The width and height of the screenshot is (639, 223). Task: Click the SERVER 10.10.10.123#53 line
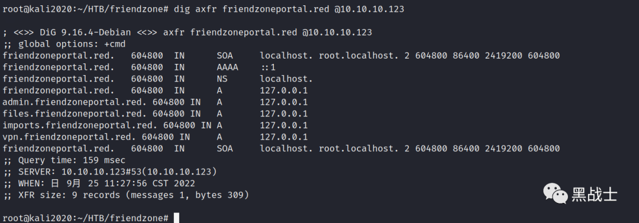(109, 172)
